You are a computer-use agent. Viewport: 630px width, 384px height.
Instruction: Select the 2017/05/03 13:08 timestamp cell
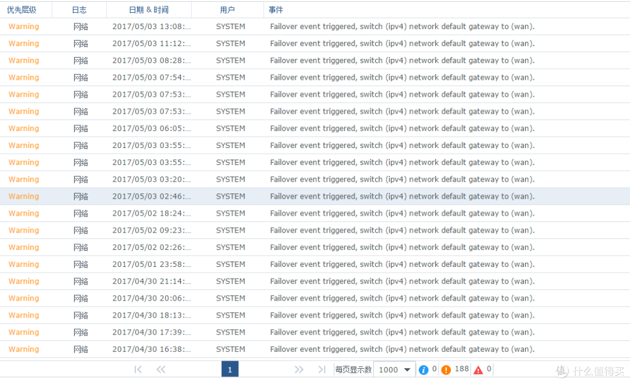[152, 26]
